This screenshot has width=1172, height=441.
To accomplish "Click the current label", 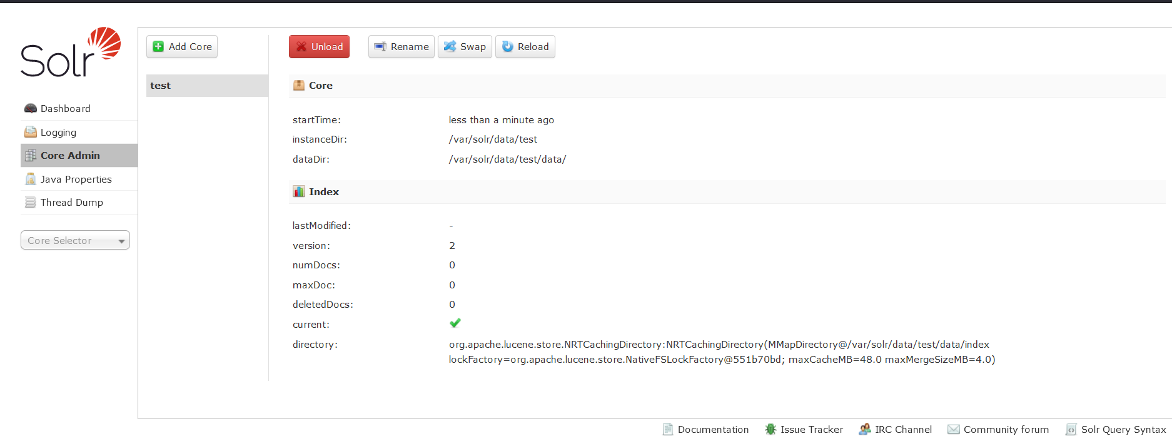I will 311,325.
